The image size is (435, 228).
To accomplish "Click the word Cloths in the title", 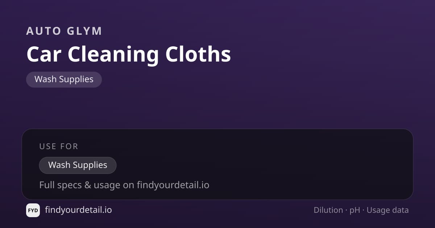I will (198, 54).
